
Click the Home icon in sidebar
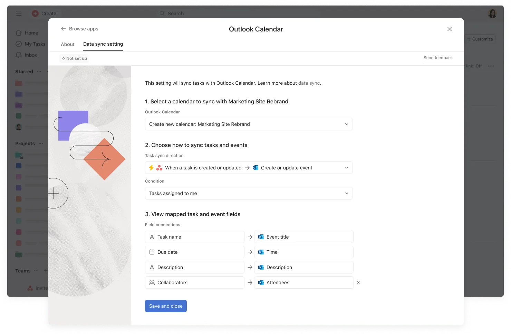pos(19,33)
